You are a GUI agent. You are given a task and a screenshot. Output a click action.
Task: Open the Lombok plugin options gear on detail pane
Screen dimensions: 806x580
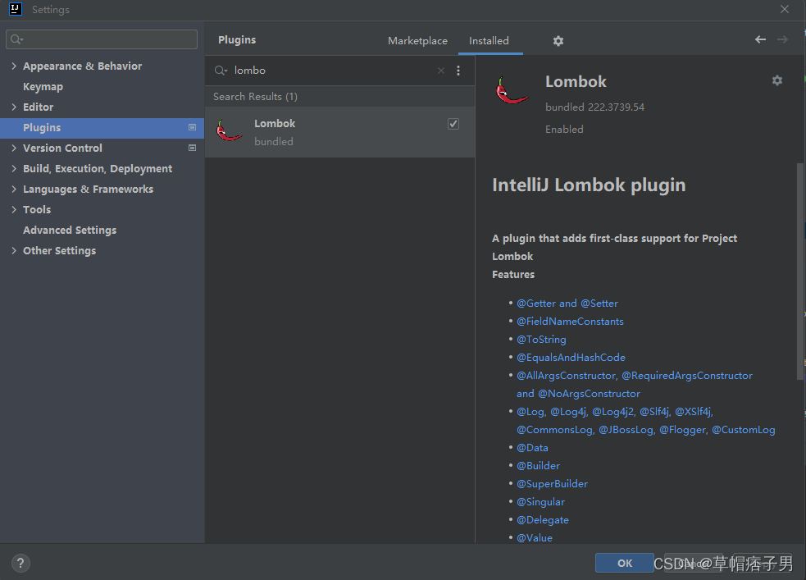tap(776, 80)
